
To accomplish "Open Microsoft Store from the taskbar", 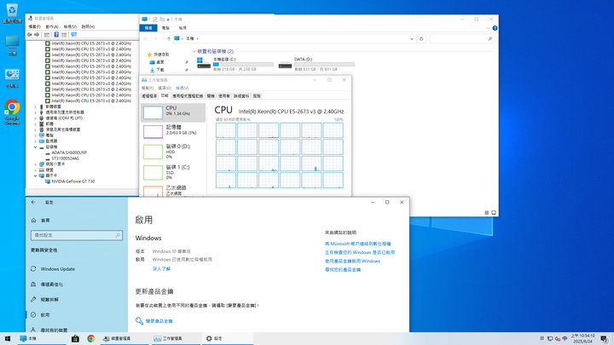I will coord(75,339).
